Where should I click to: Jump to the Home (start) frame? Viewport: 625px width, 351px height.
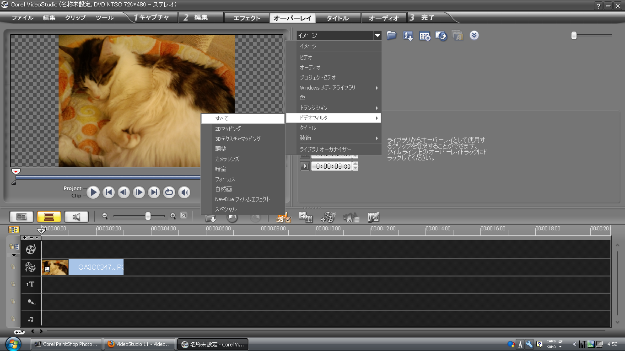click(108, 192)
